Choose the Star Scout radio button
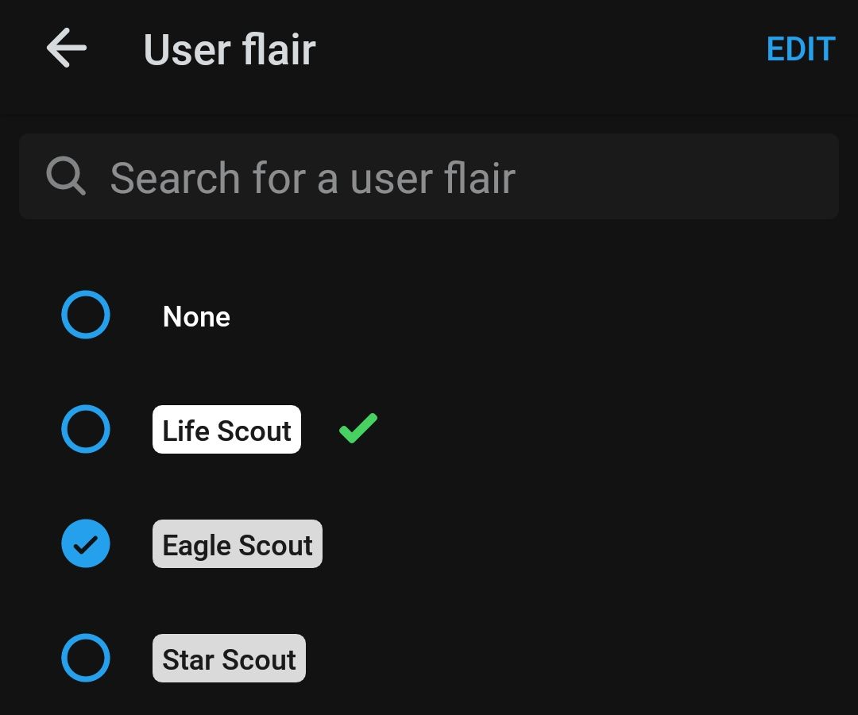The width and height of the screenshot is (858, 715). [85, 658]
